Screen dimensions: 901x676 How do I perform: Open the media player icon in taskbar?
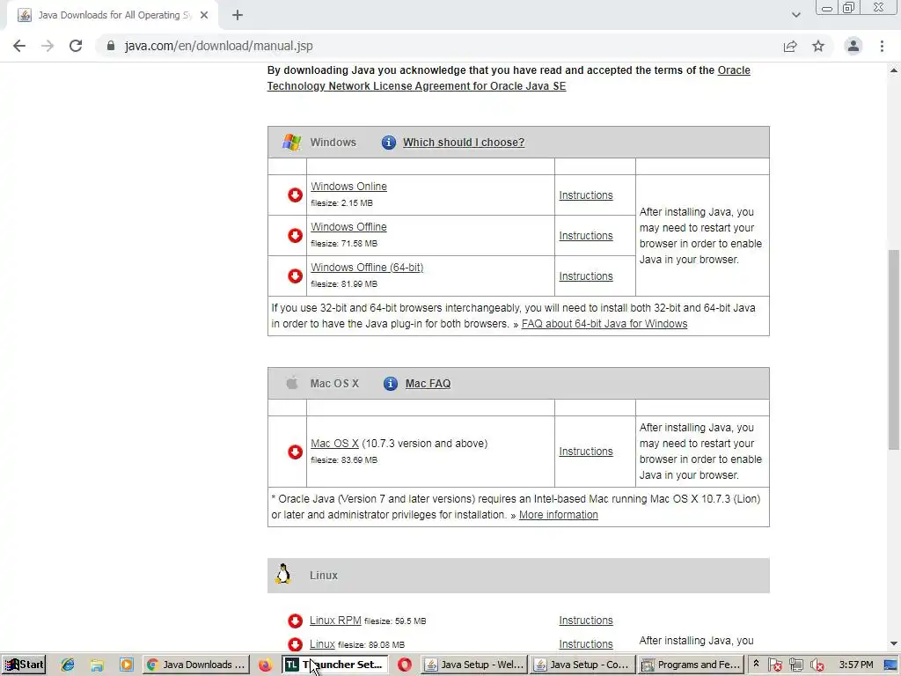pyautogui.click(x=127, y=665)
